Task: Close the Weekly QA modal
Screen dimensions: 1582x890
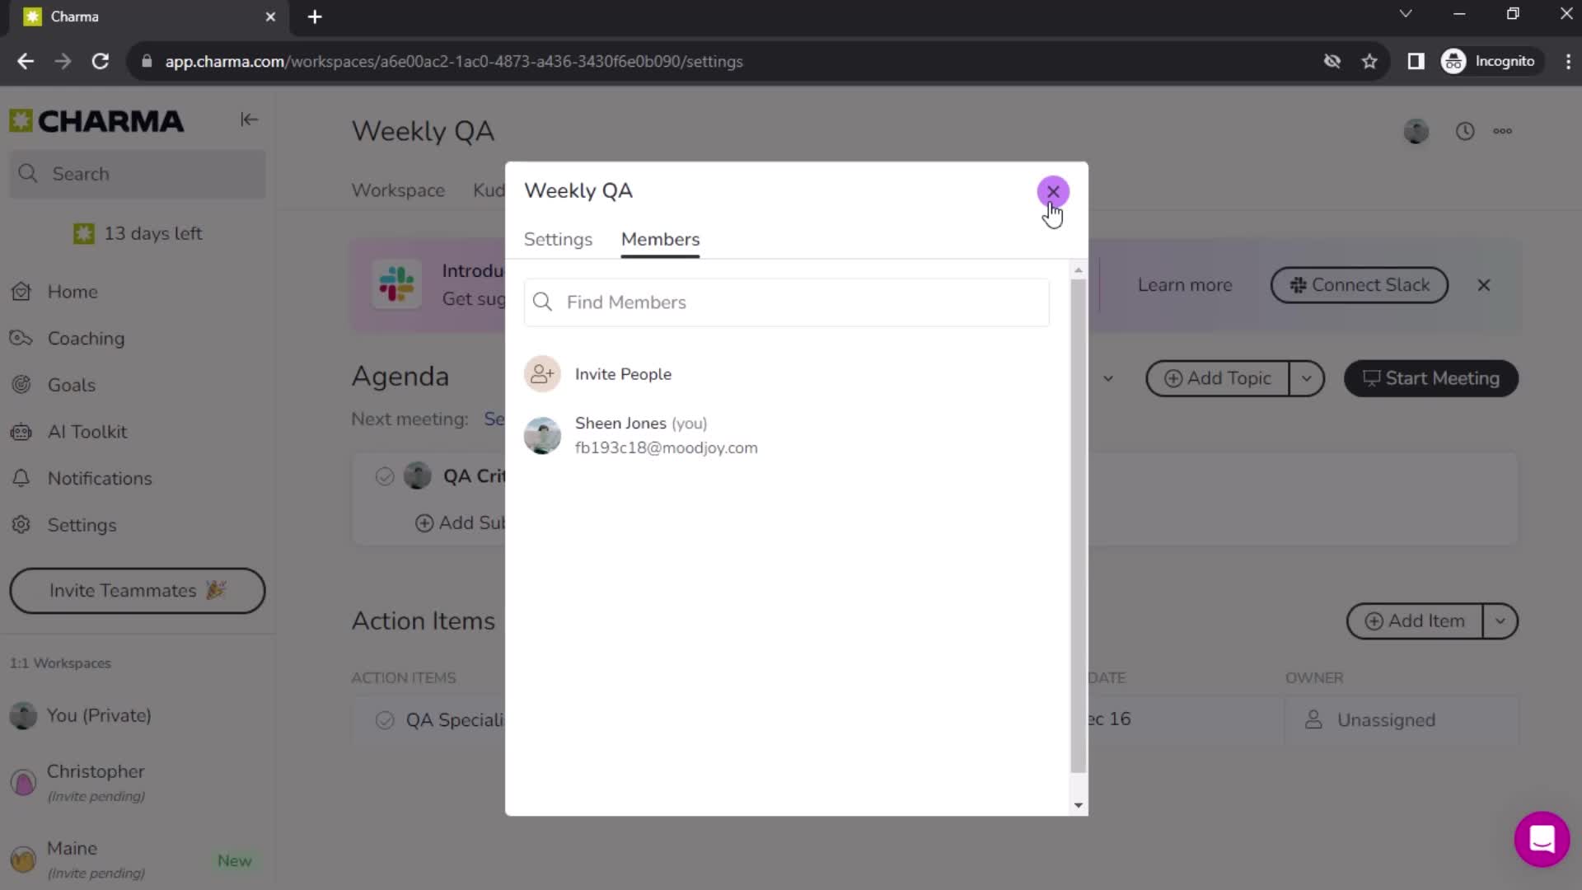Action: 1051,192
